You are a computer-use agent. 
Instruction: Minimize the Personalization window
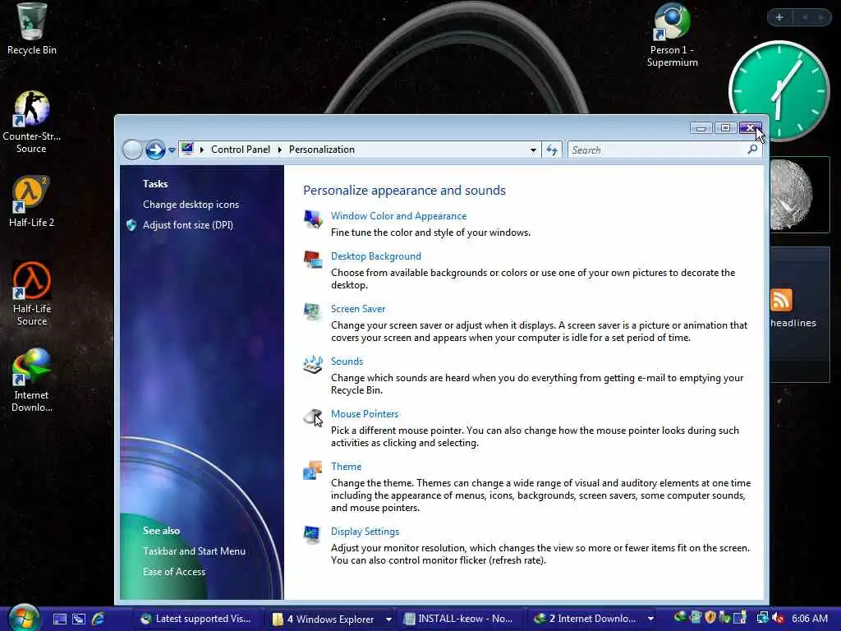pos(701,127)
